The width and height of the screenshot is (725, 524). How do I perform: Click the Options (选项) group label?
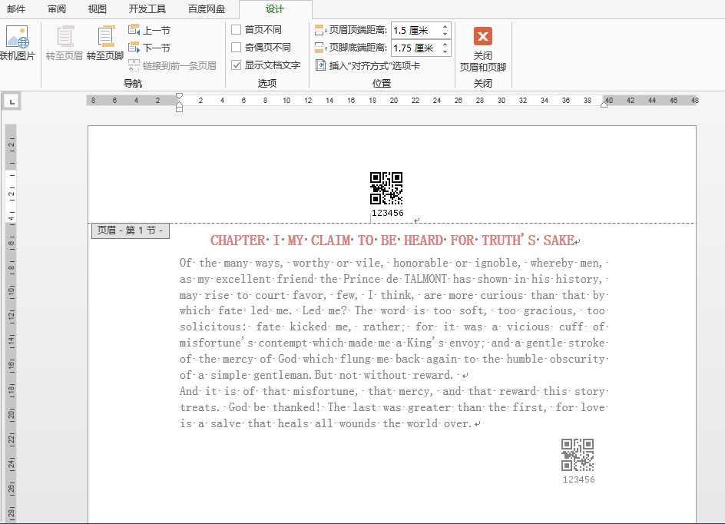pyautogui.click(x=266, y=83)
